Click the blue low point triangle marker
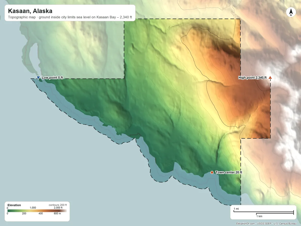Screen dimensions: 301x226 38,78
